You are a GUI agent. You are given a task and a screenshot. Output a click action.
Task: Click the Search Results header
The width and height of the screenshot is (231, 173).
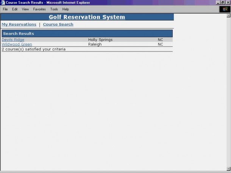coord(87,33)
